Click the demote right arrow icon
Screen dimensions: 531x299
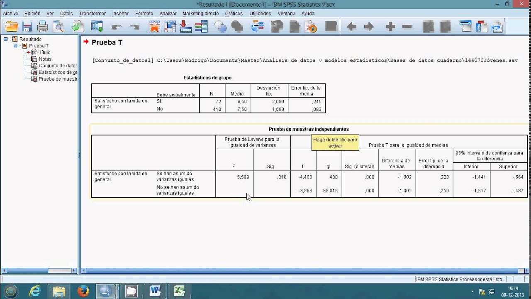tap(369, 27)
